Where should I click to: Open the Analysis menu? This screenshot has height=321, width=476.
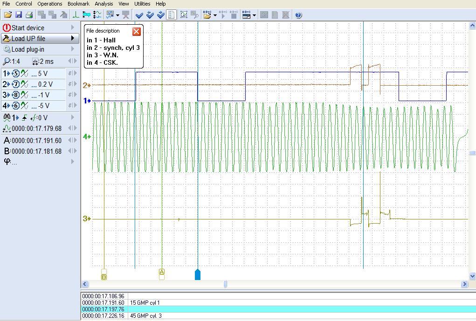click(x=103, y=4)
